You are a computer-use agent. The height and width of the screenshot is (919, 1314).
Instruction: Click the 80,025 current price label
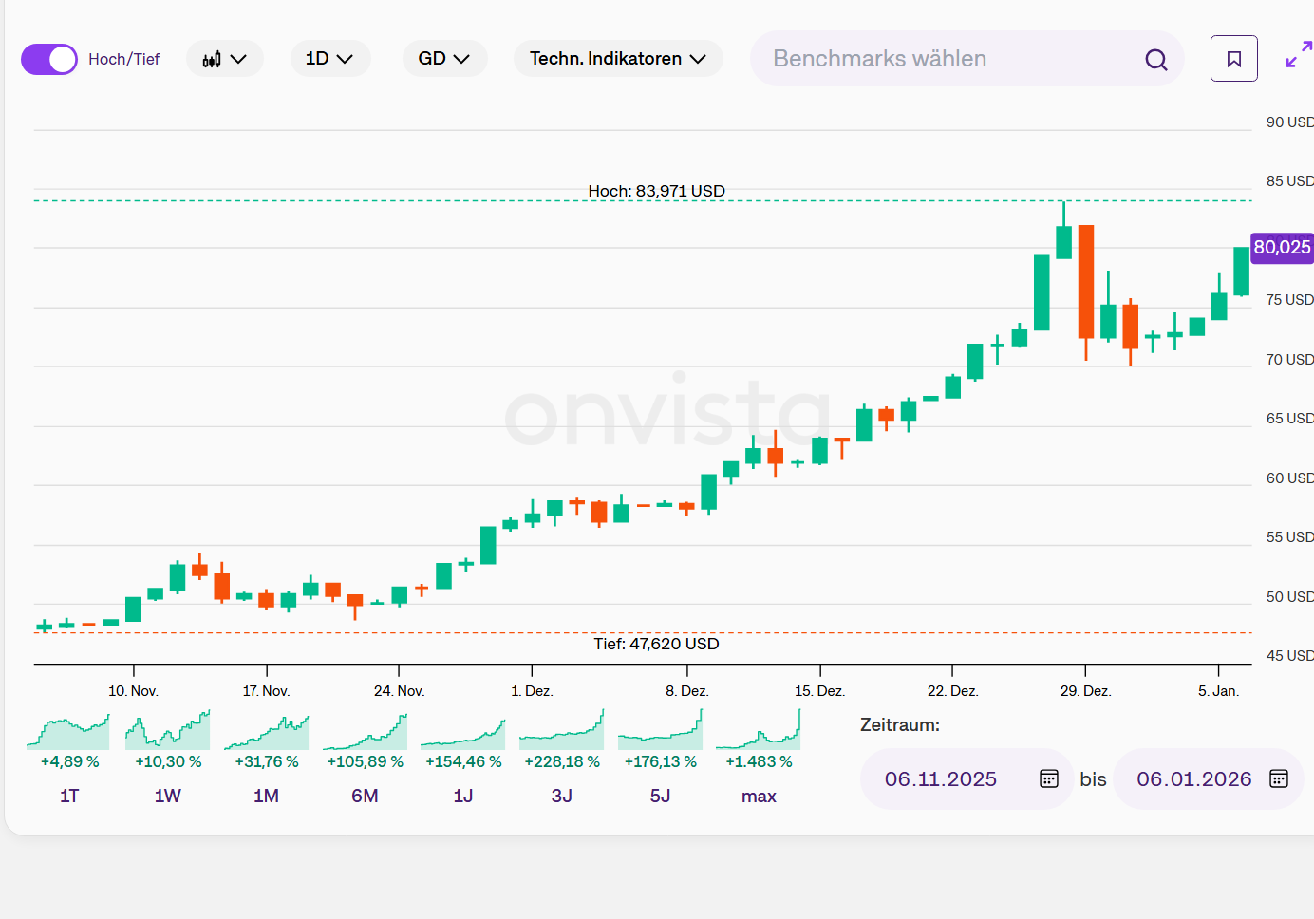1282,248
